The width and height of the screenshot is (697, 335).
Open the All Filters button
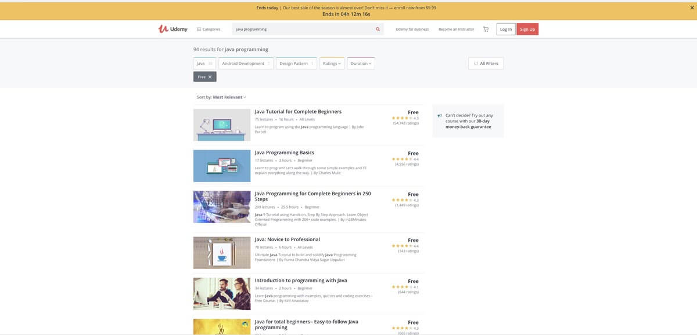click(486, 63)
